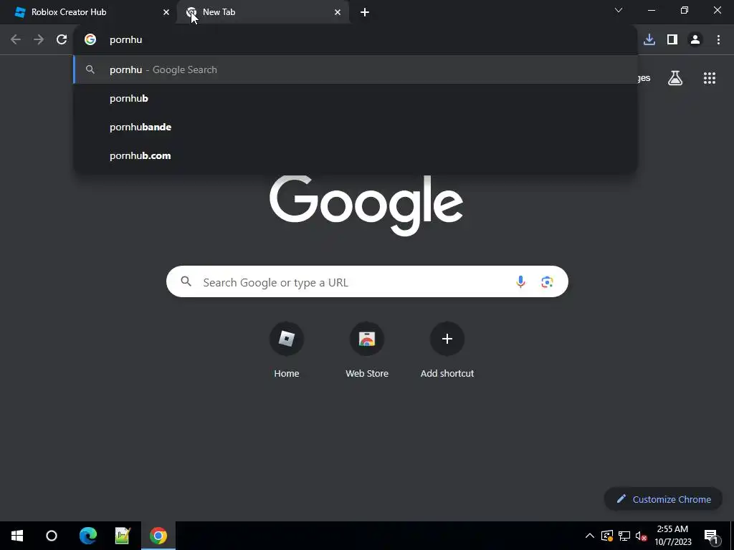Show hidden system tray icons
The width and height of the screenshot is (734, 550).
click(x=590, y=536)
